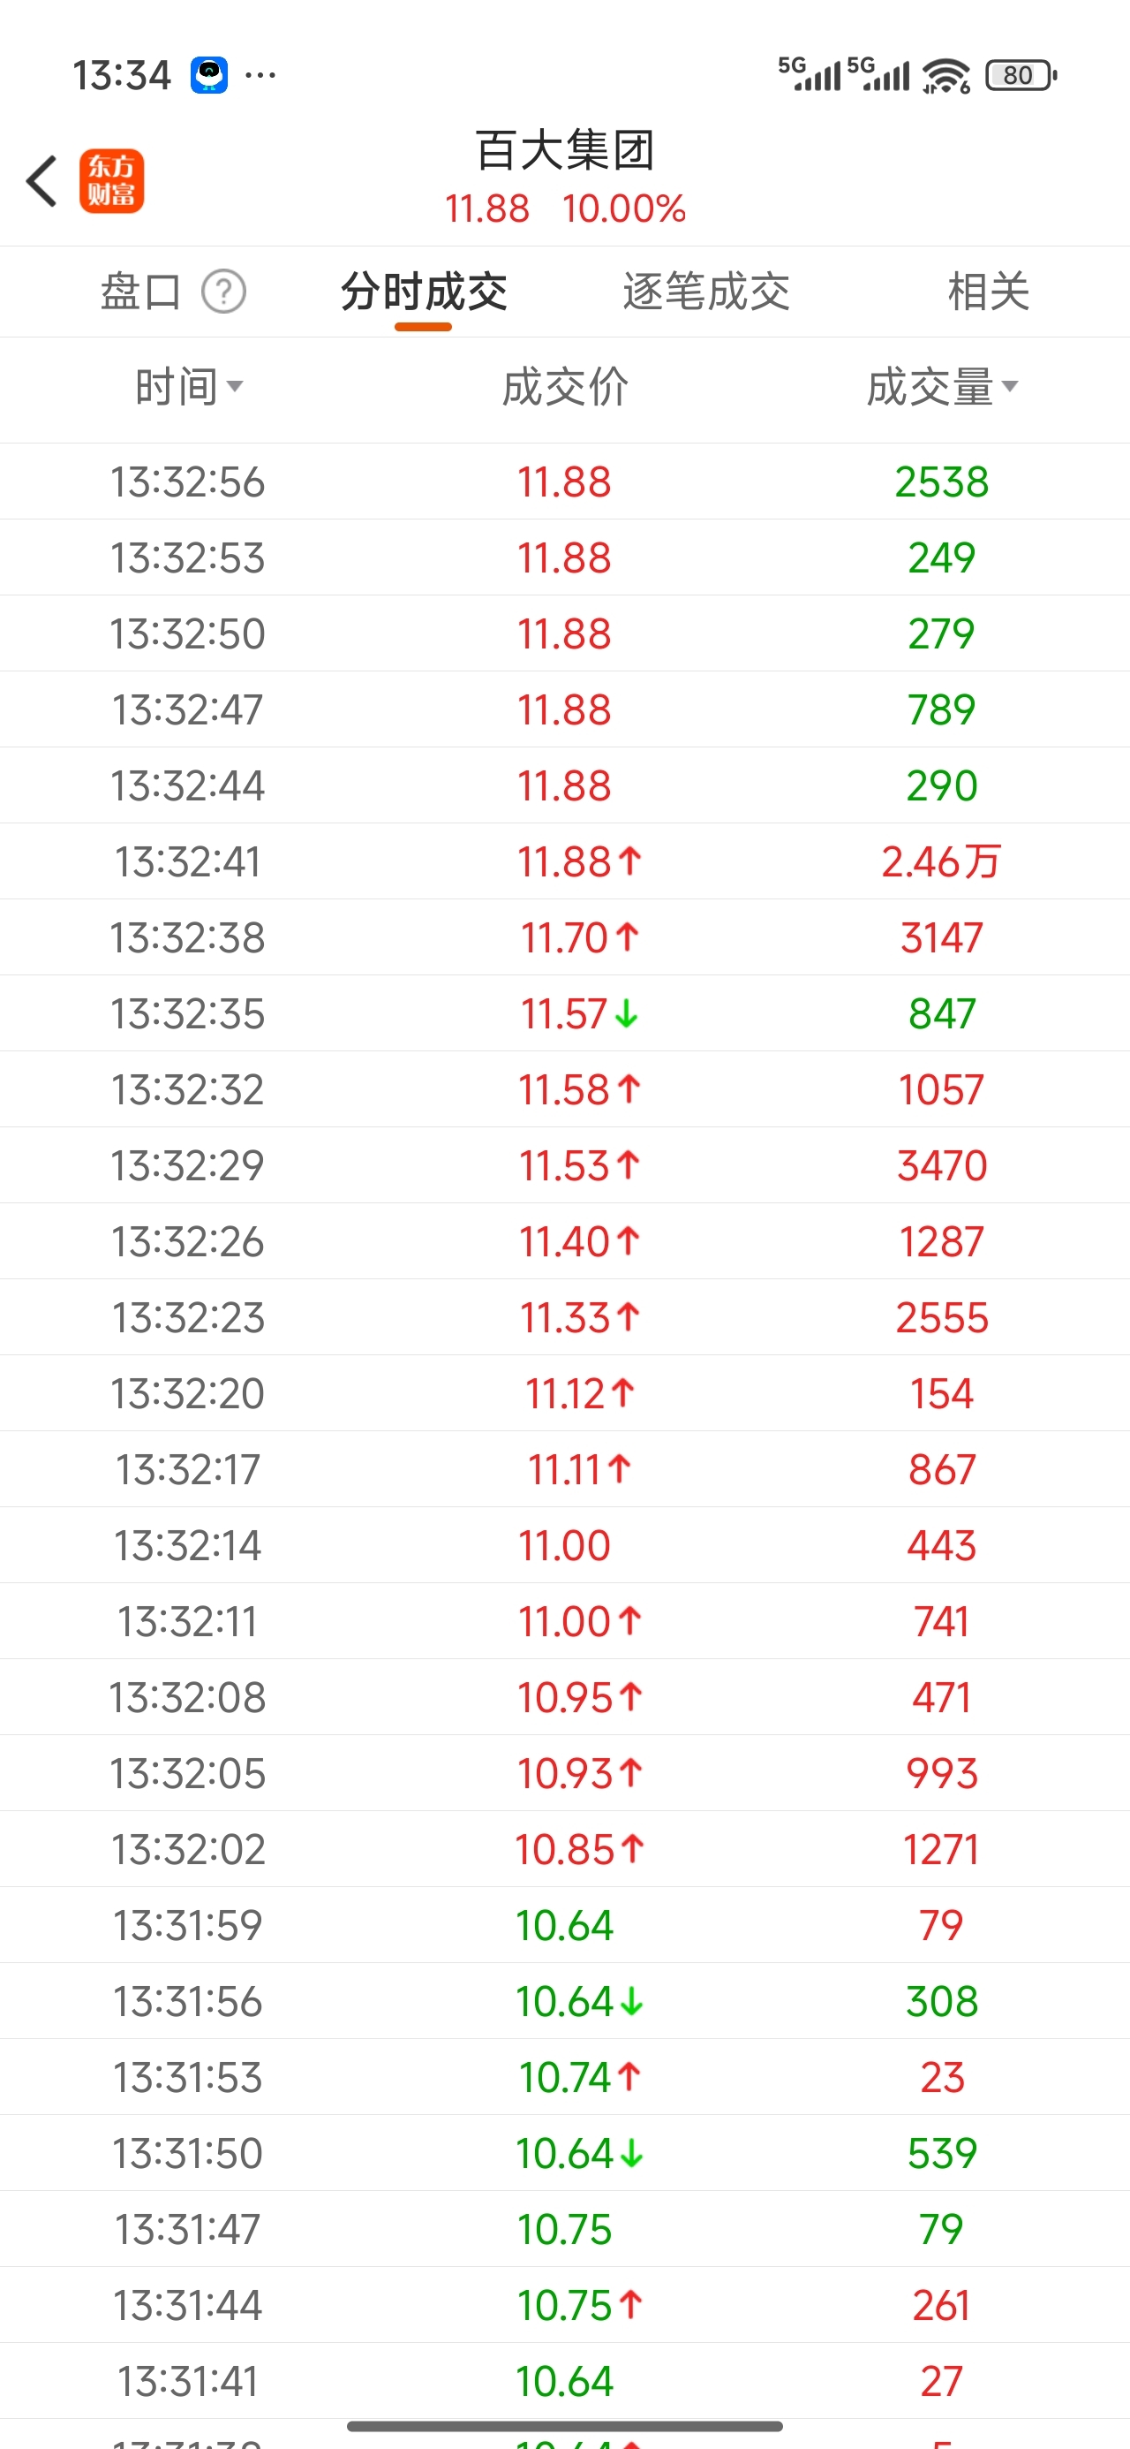This screenshot has width=1130, height=2449.
Task: Open the 相关 tab
Action: (989, 292)
